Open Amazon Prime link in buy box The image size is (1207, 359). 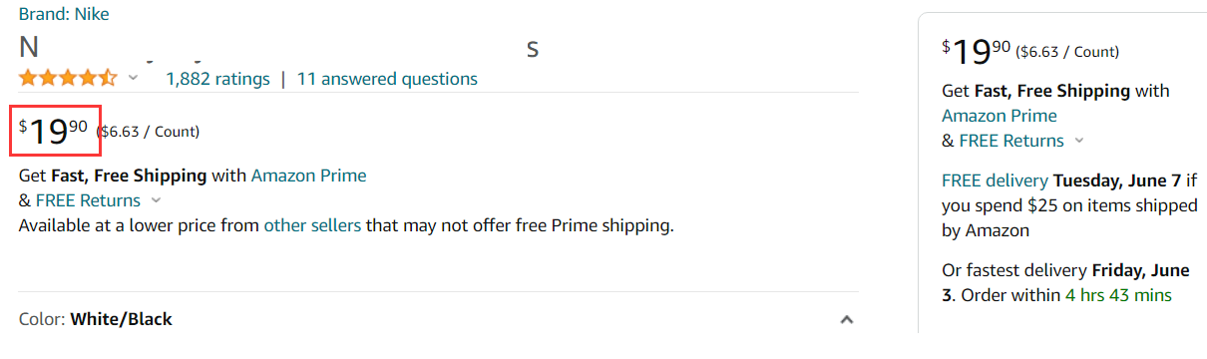coord(1000,116)
